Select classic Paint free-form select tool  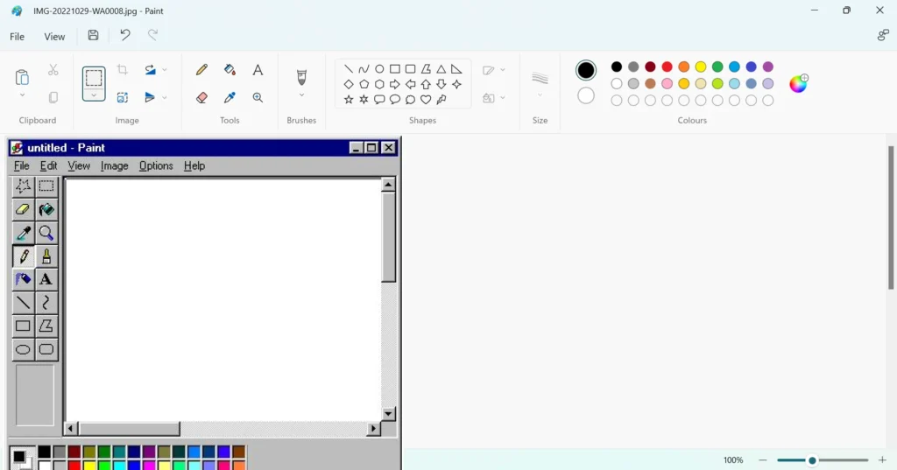pos(23,186)
